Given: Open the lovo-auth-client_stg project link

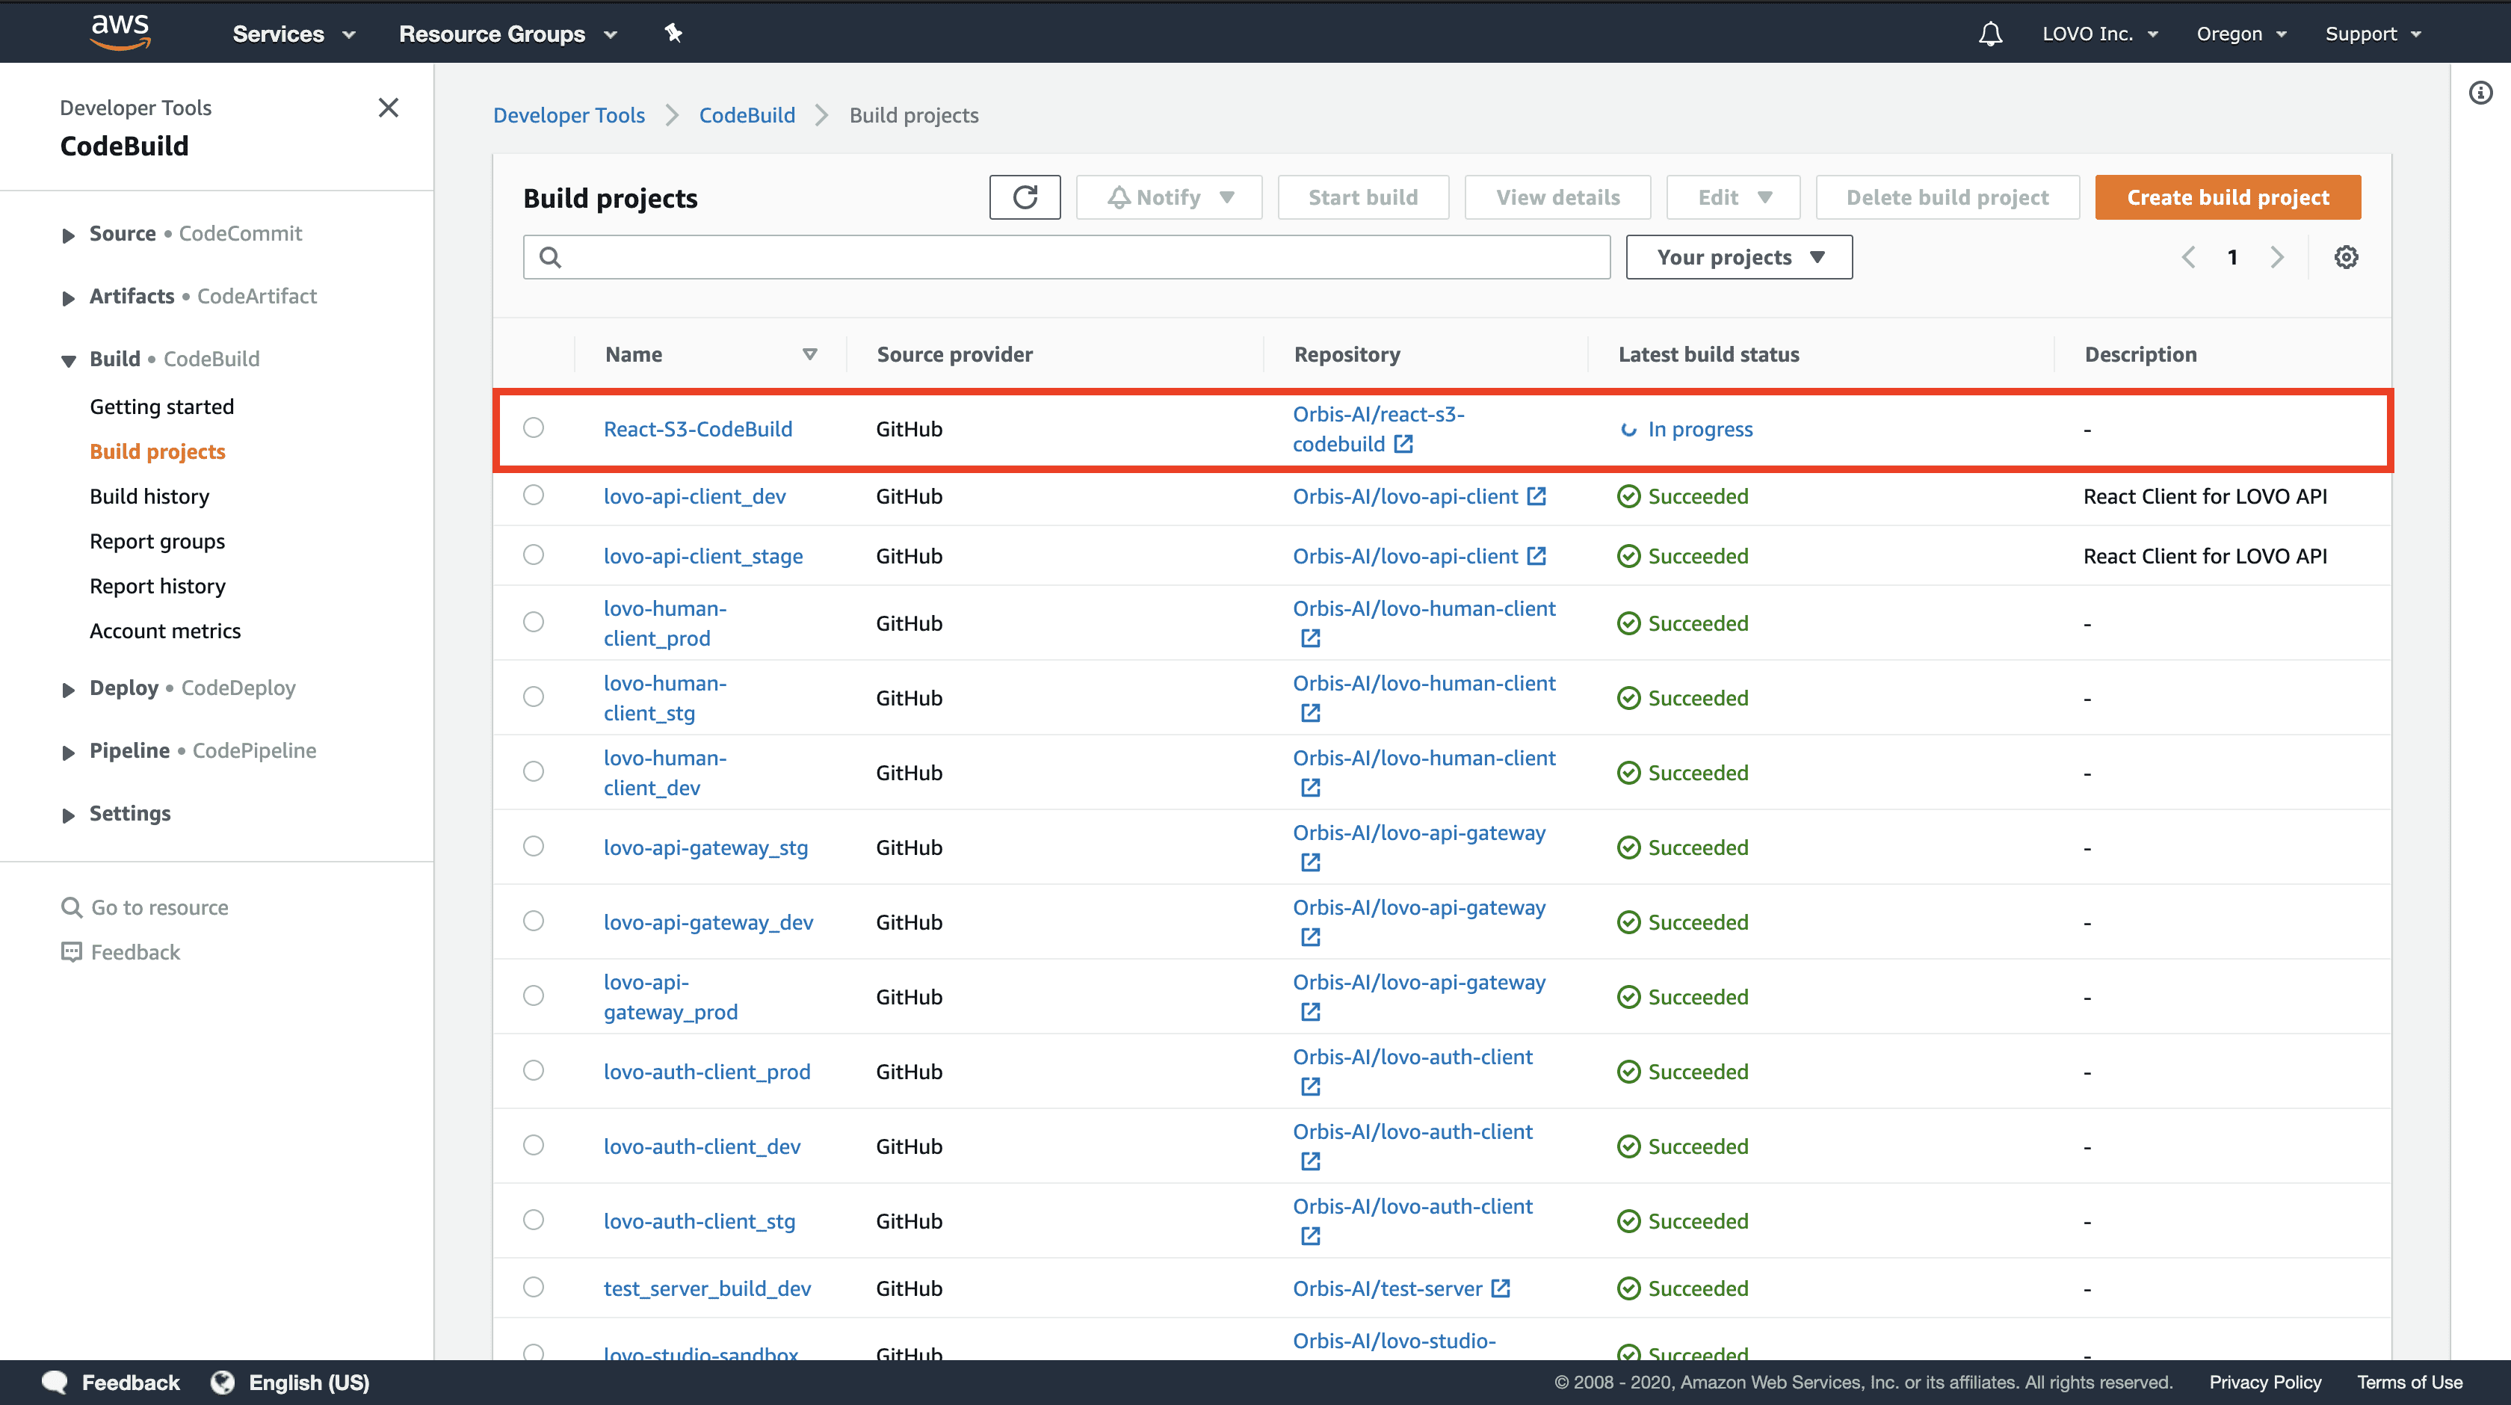Looking at the screenshot, I should [699, 1220].
